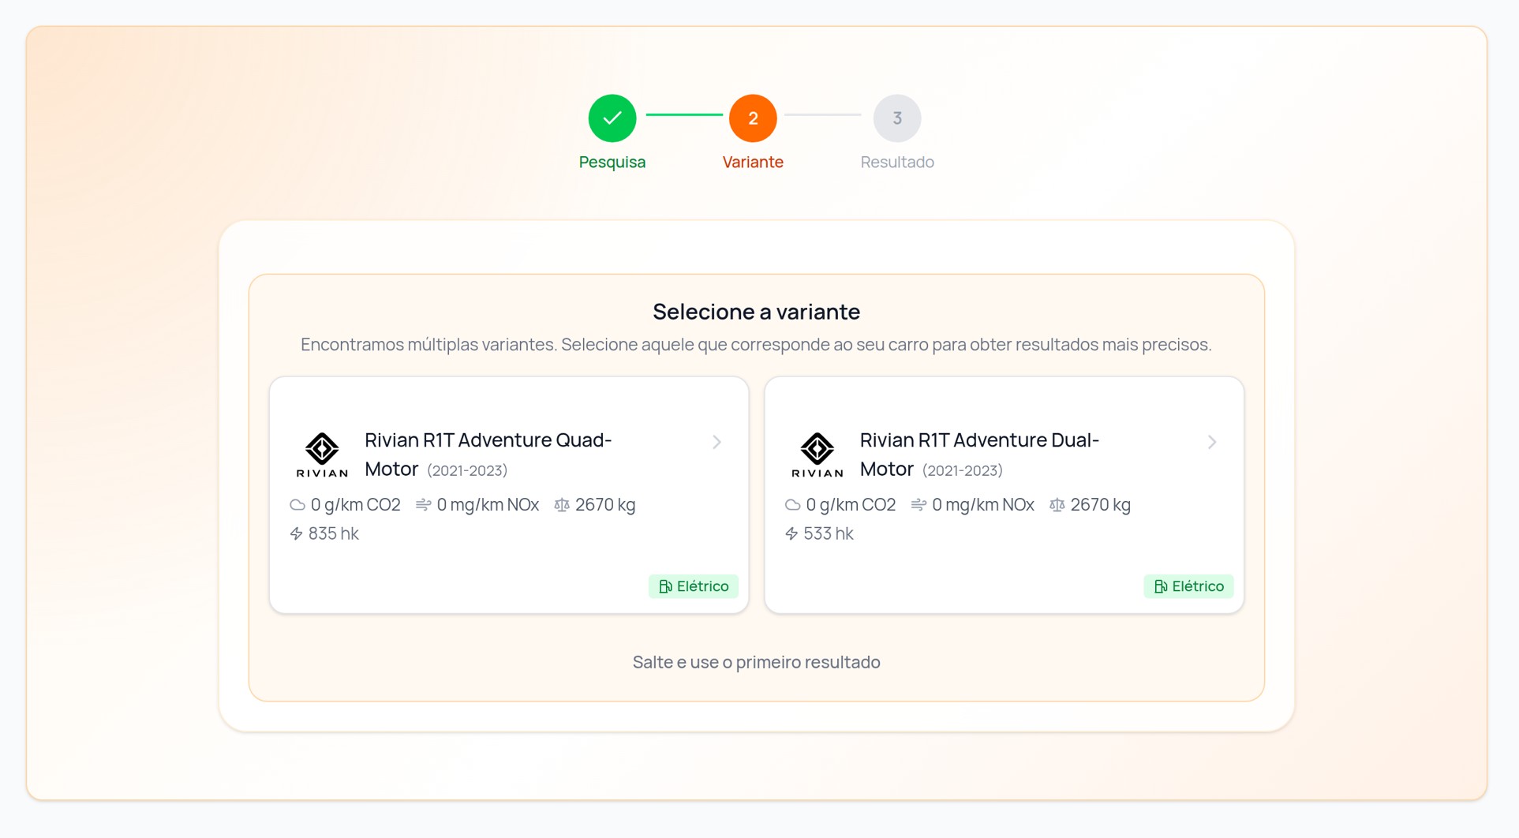
Task: Open the Quad-Motor card chevron arrow
Action: 716,442
